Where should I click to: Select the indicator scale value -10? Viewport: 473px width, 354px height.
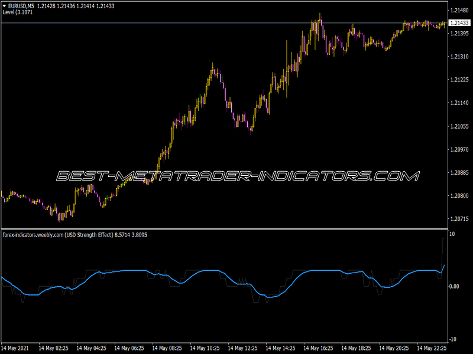453,339
